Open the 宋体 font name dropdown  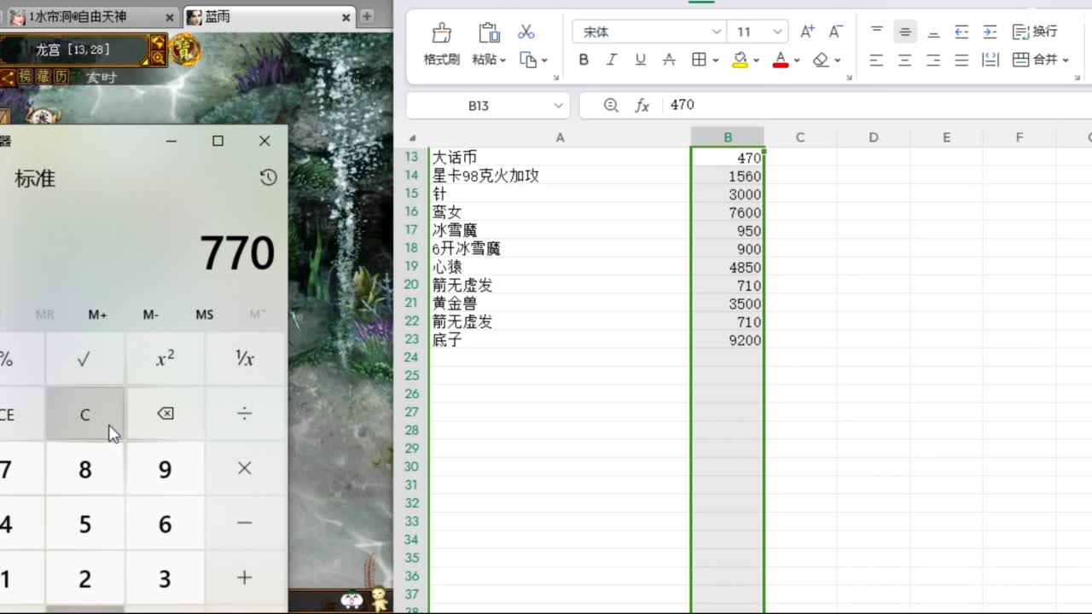[717, 32]
